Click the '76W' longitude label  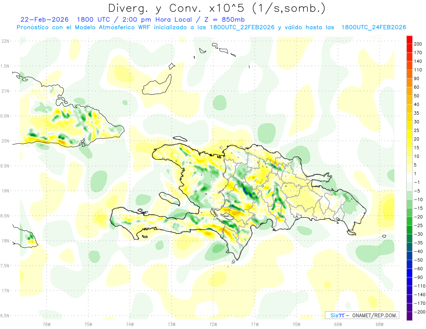coord(47,324)
